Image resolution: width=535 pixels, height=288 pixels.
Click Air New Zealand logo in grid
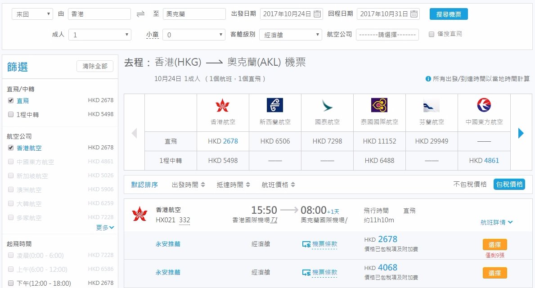[274, 105]
